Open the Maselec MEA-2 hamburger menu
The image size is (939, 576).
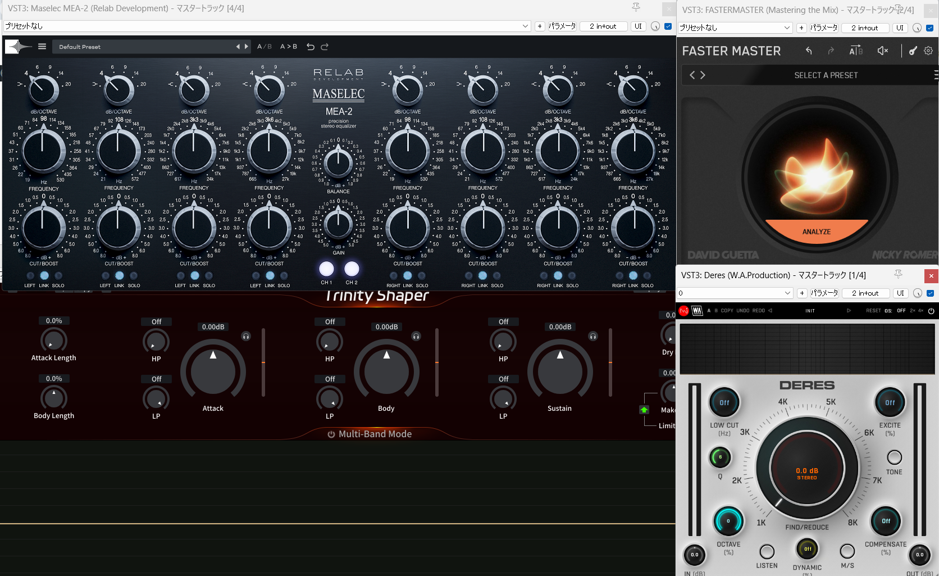[x=42, y=47]
